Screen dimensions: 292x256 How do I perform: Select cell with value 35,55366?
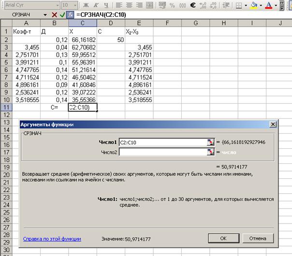point(83,100)
